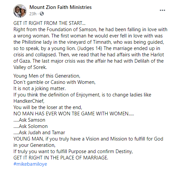Click the 'It is not a joking matter' line
This screenshot has width=183, height=174.
coord(39,88)
